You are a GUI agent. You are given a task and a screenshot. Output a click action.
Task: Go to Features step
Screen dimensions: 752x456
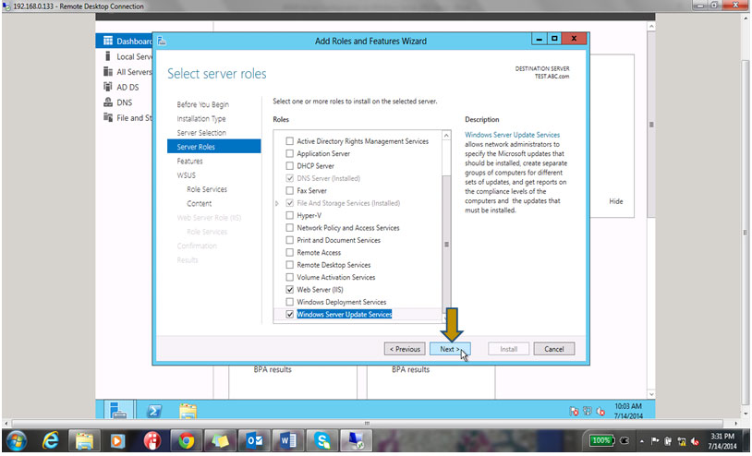(190, 161)
